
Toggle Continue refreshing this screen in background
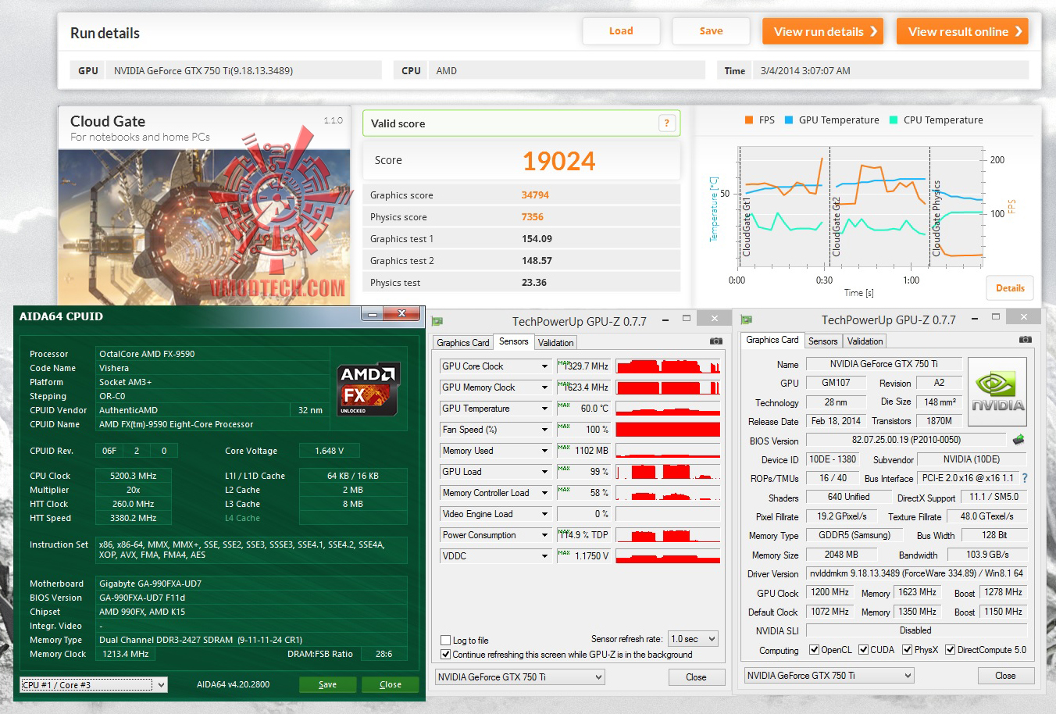(446, 655)
